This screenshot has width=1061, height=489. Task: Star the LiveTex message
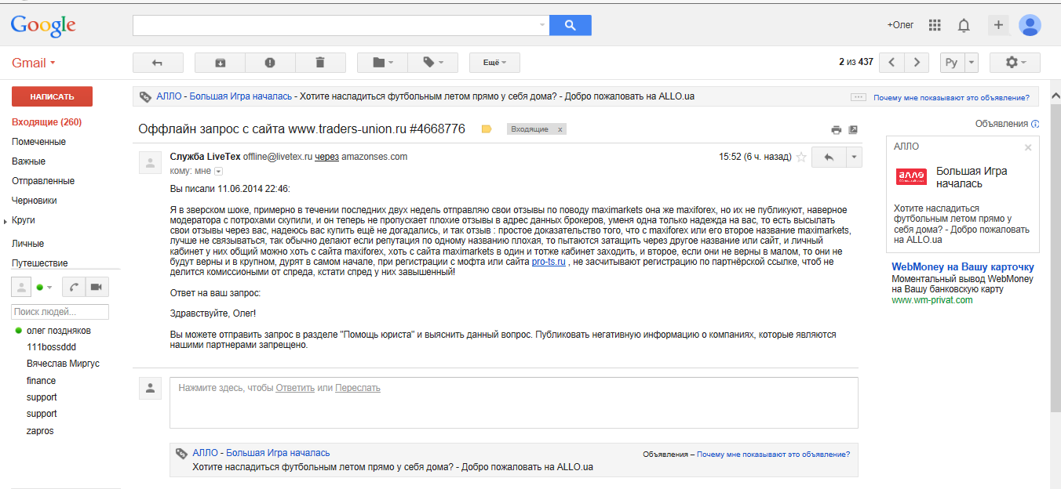(x=801, y=157)
